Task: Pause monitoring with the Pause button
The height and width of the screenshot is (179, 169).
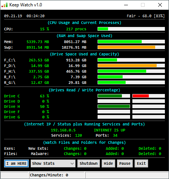Action: coord(125,163)
